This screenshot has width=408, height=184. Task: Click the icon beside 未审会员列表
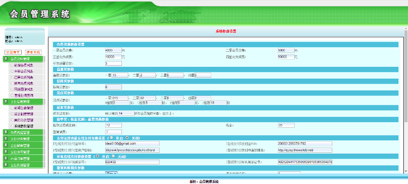(x=12, y=71)
